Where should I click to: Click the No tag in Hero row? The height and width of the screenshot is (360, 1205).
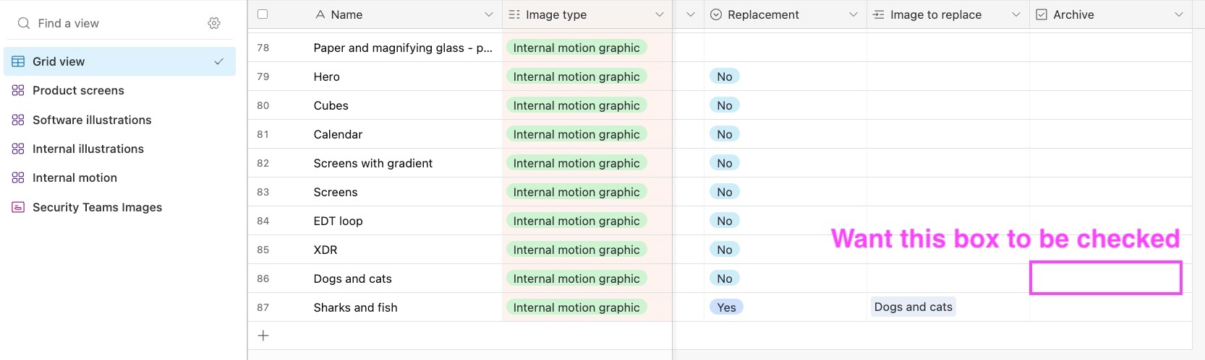point(725,76)
